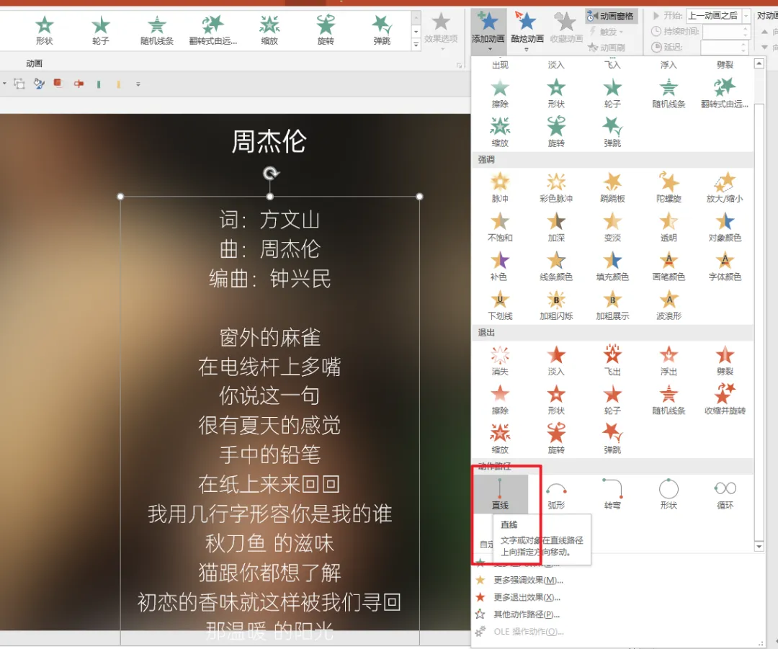Click the rotation handle above the text box
778x649 pixels.
270,173
